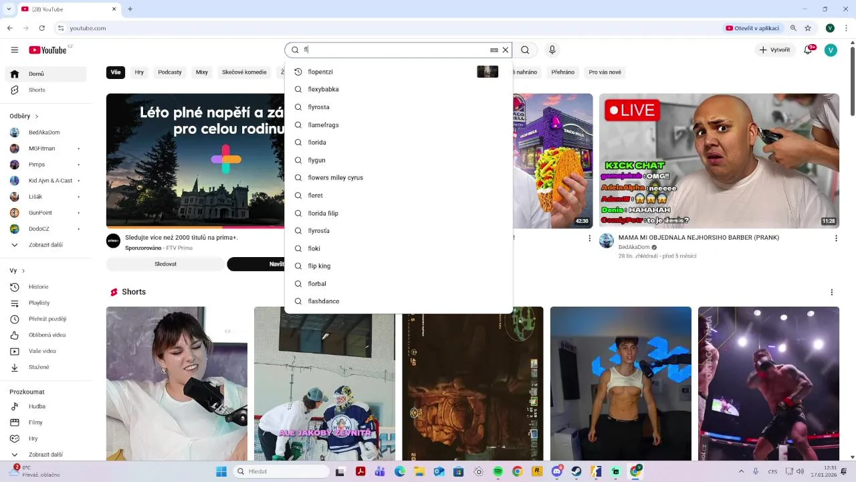Image resolution: width=856 pixels, height=482 pixels.
Task: Expand Zobrazit další under Prozkoumat
Action: coord(45,455)
